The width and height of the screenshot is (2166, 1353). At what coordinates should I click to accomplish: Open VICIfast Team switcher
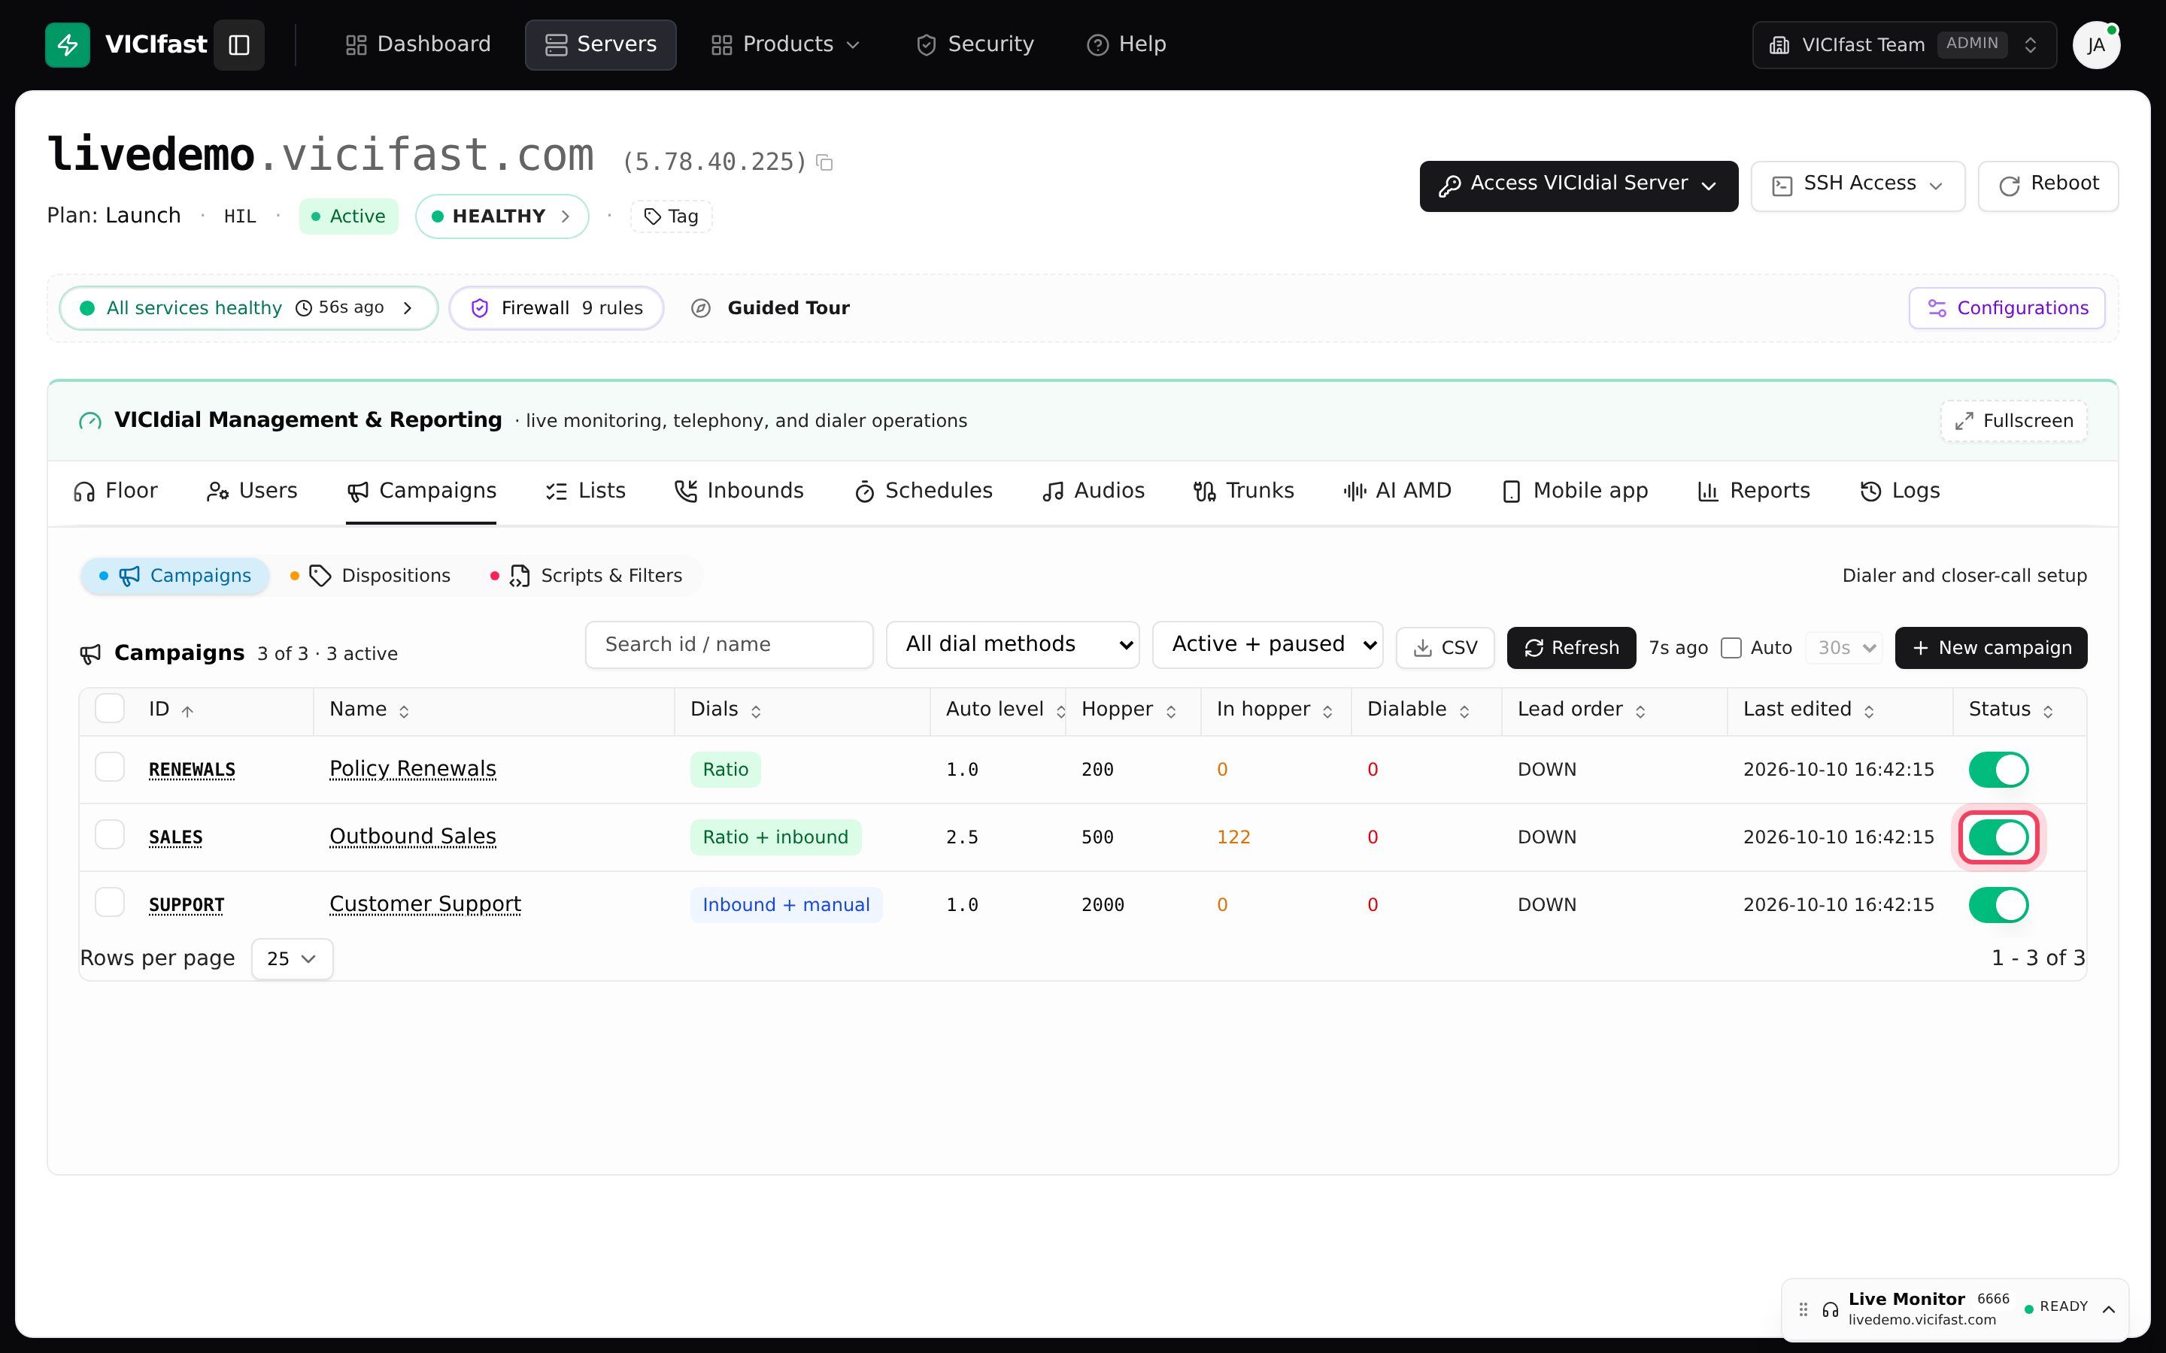pyautogui.click(x=1904, y=45)
